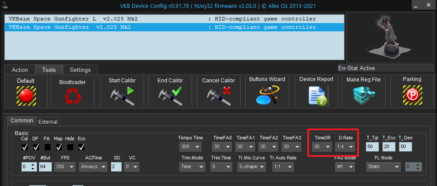Start Calibr caliper icon with green arrow

(x=122, y=96)
